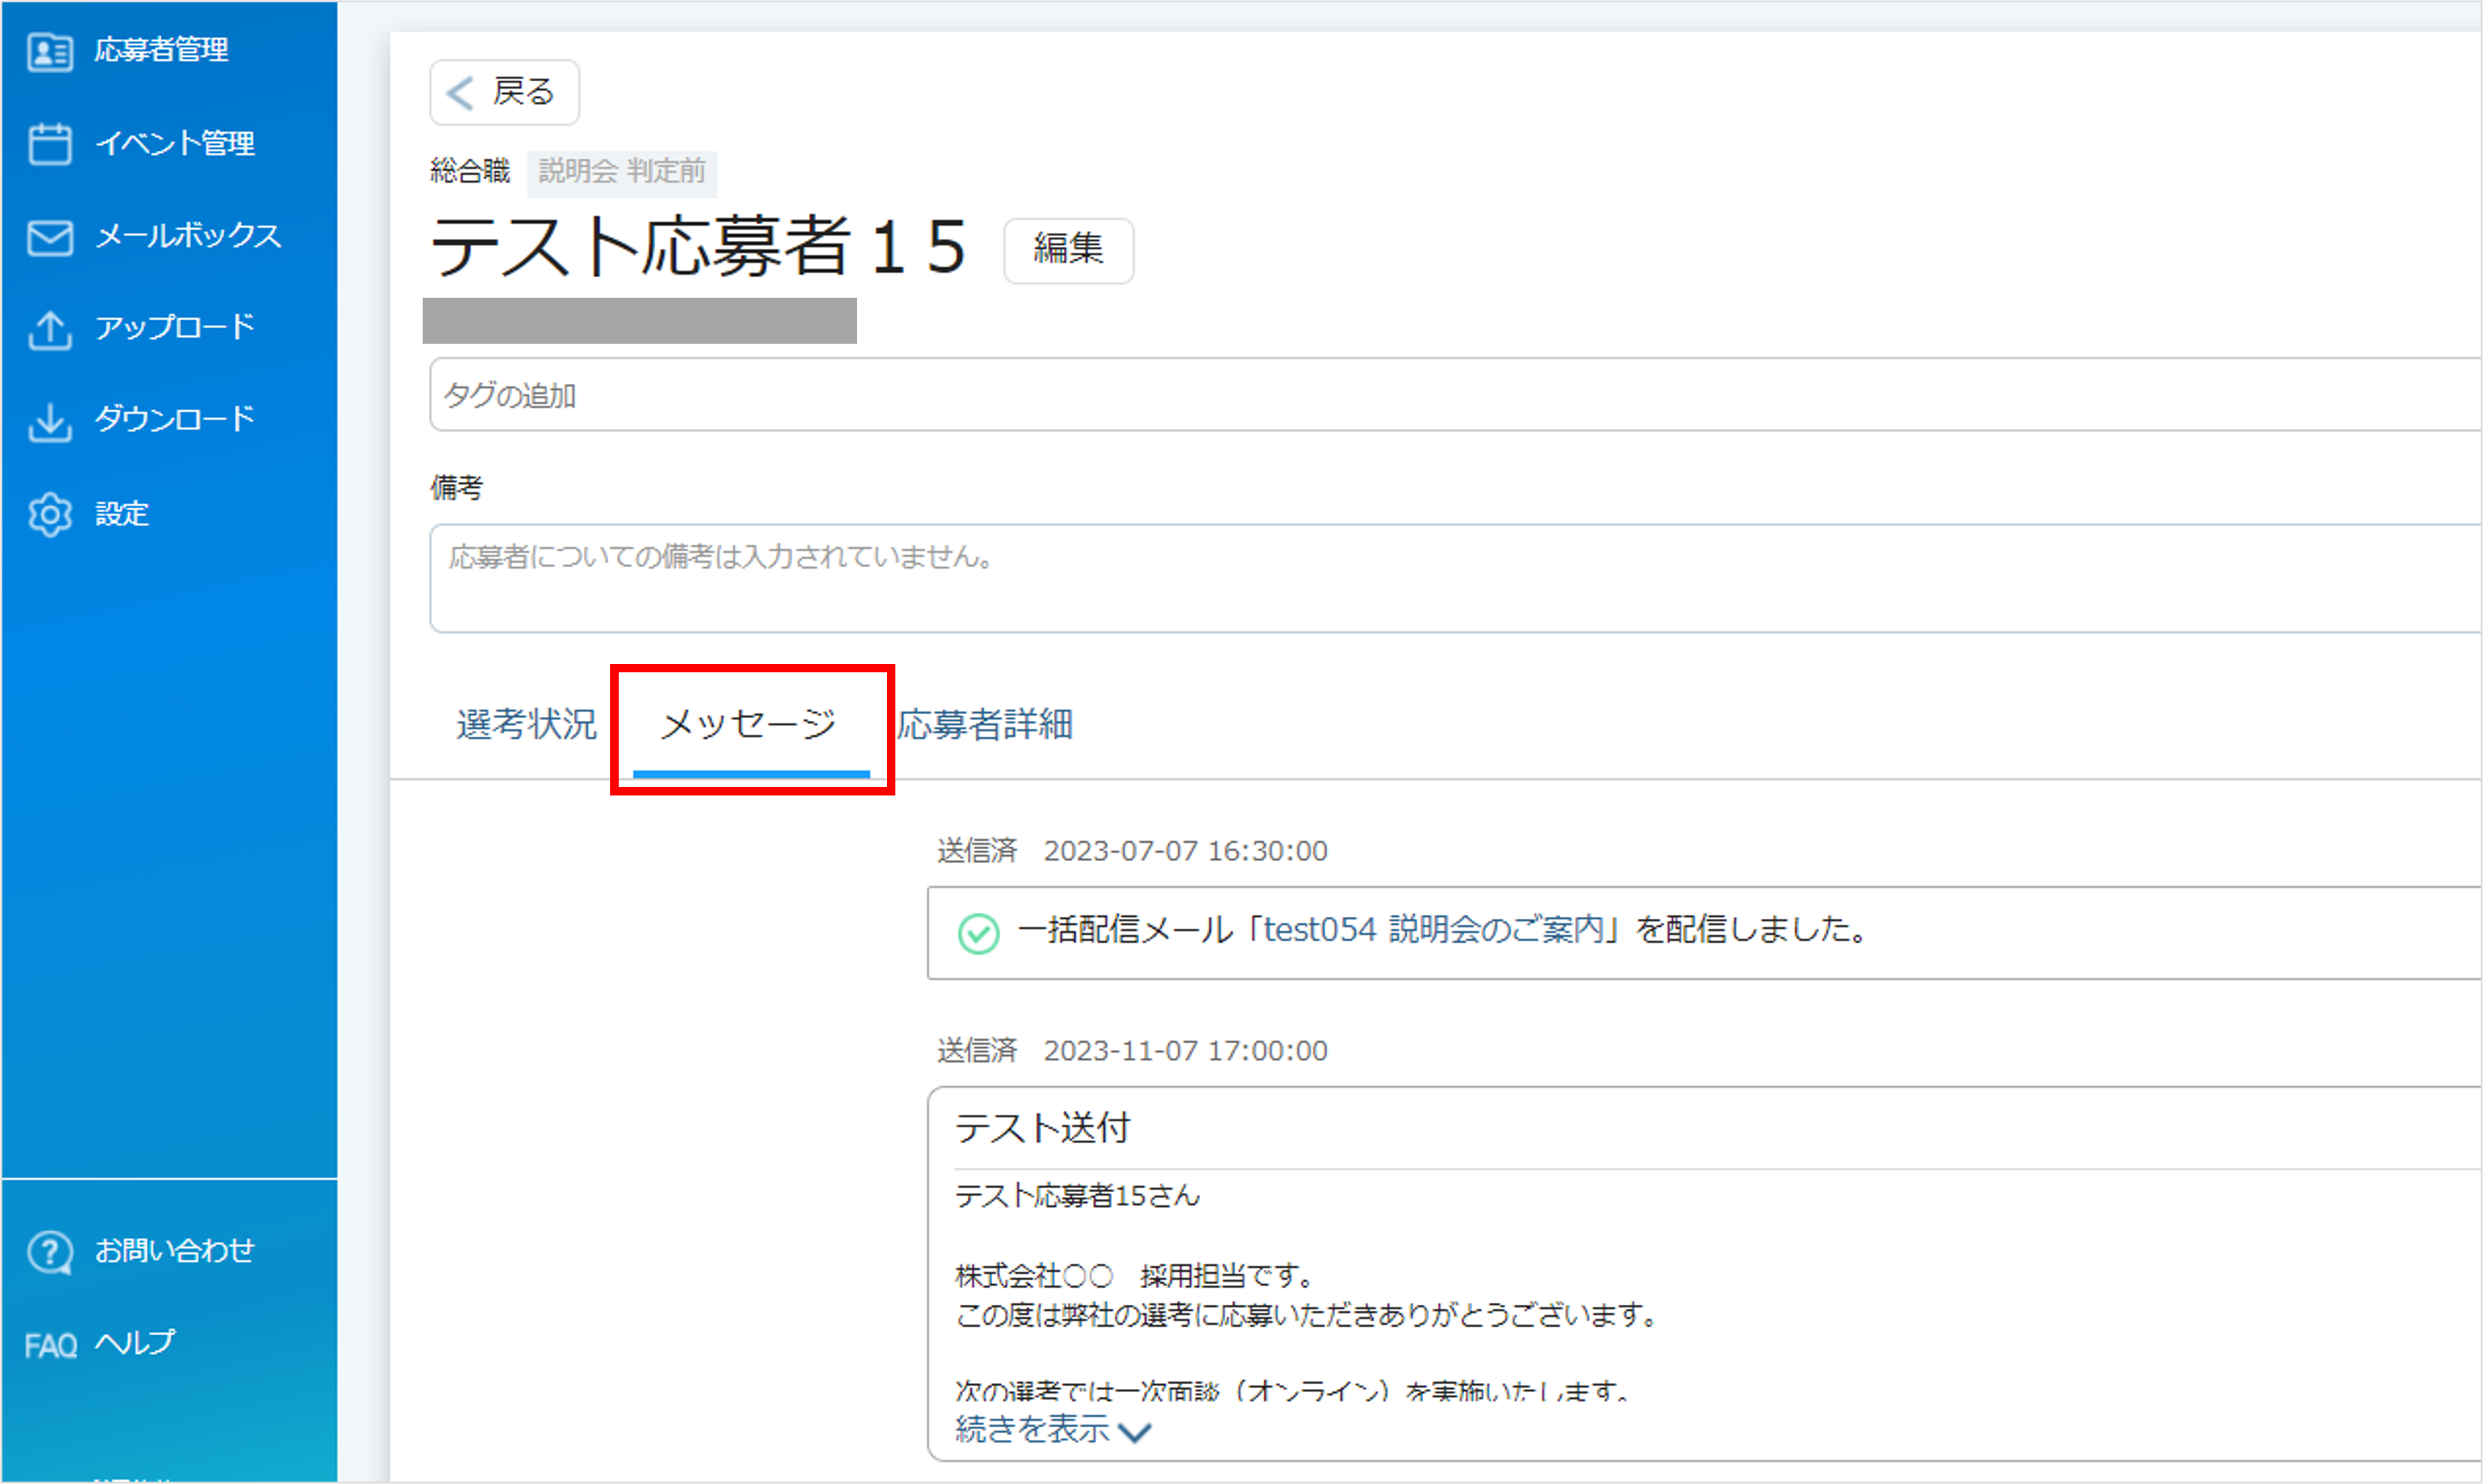Click the back chevron icon in 戻る button

(459, 93)
